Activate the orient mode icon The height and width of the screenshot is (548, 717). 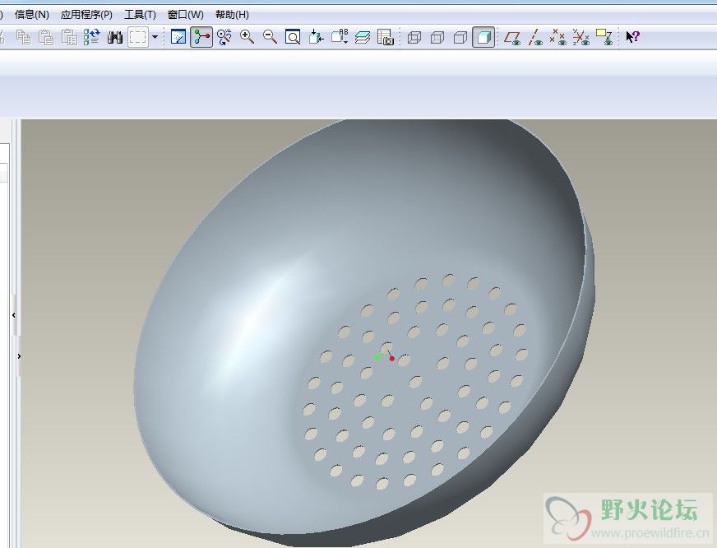[224, 37]
